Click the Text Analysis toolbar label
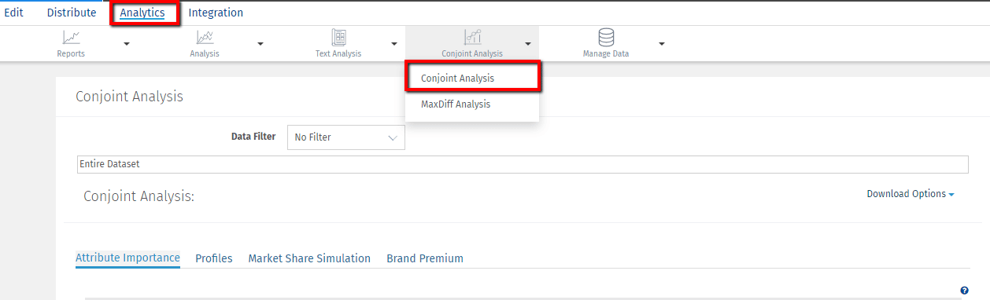Image resolution: width=990 pixels, height=300 pixels. coord(338,53)
